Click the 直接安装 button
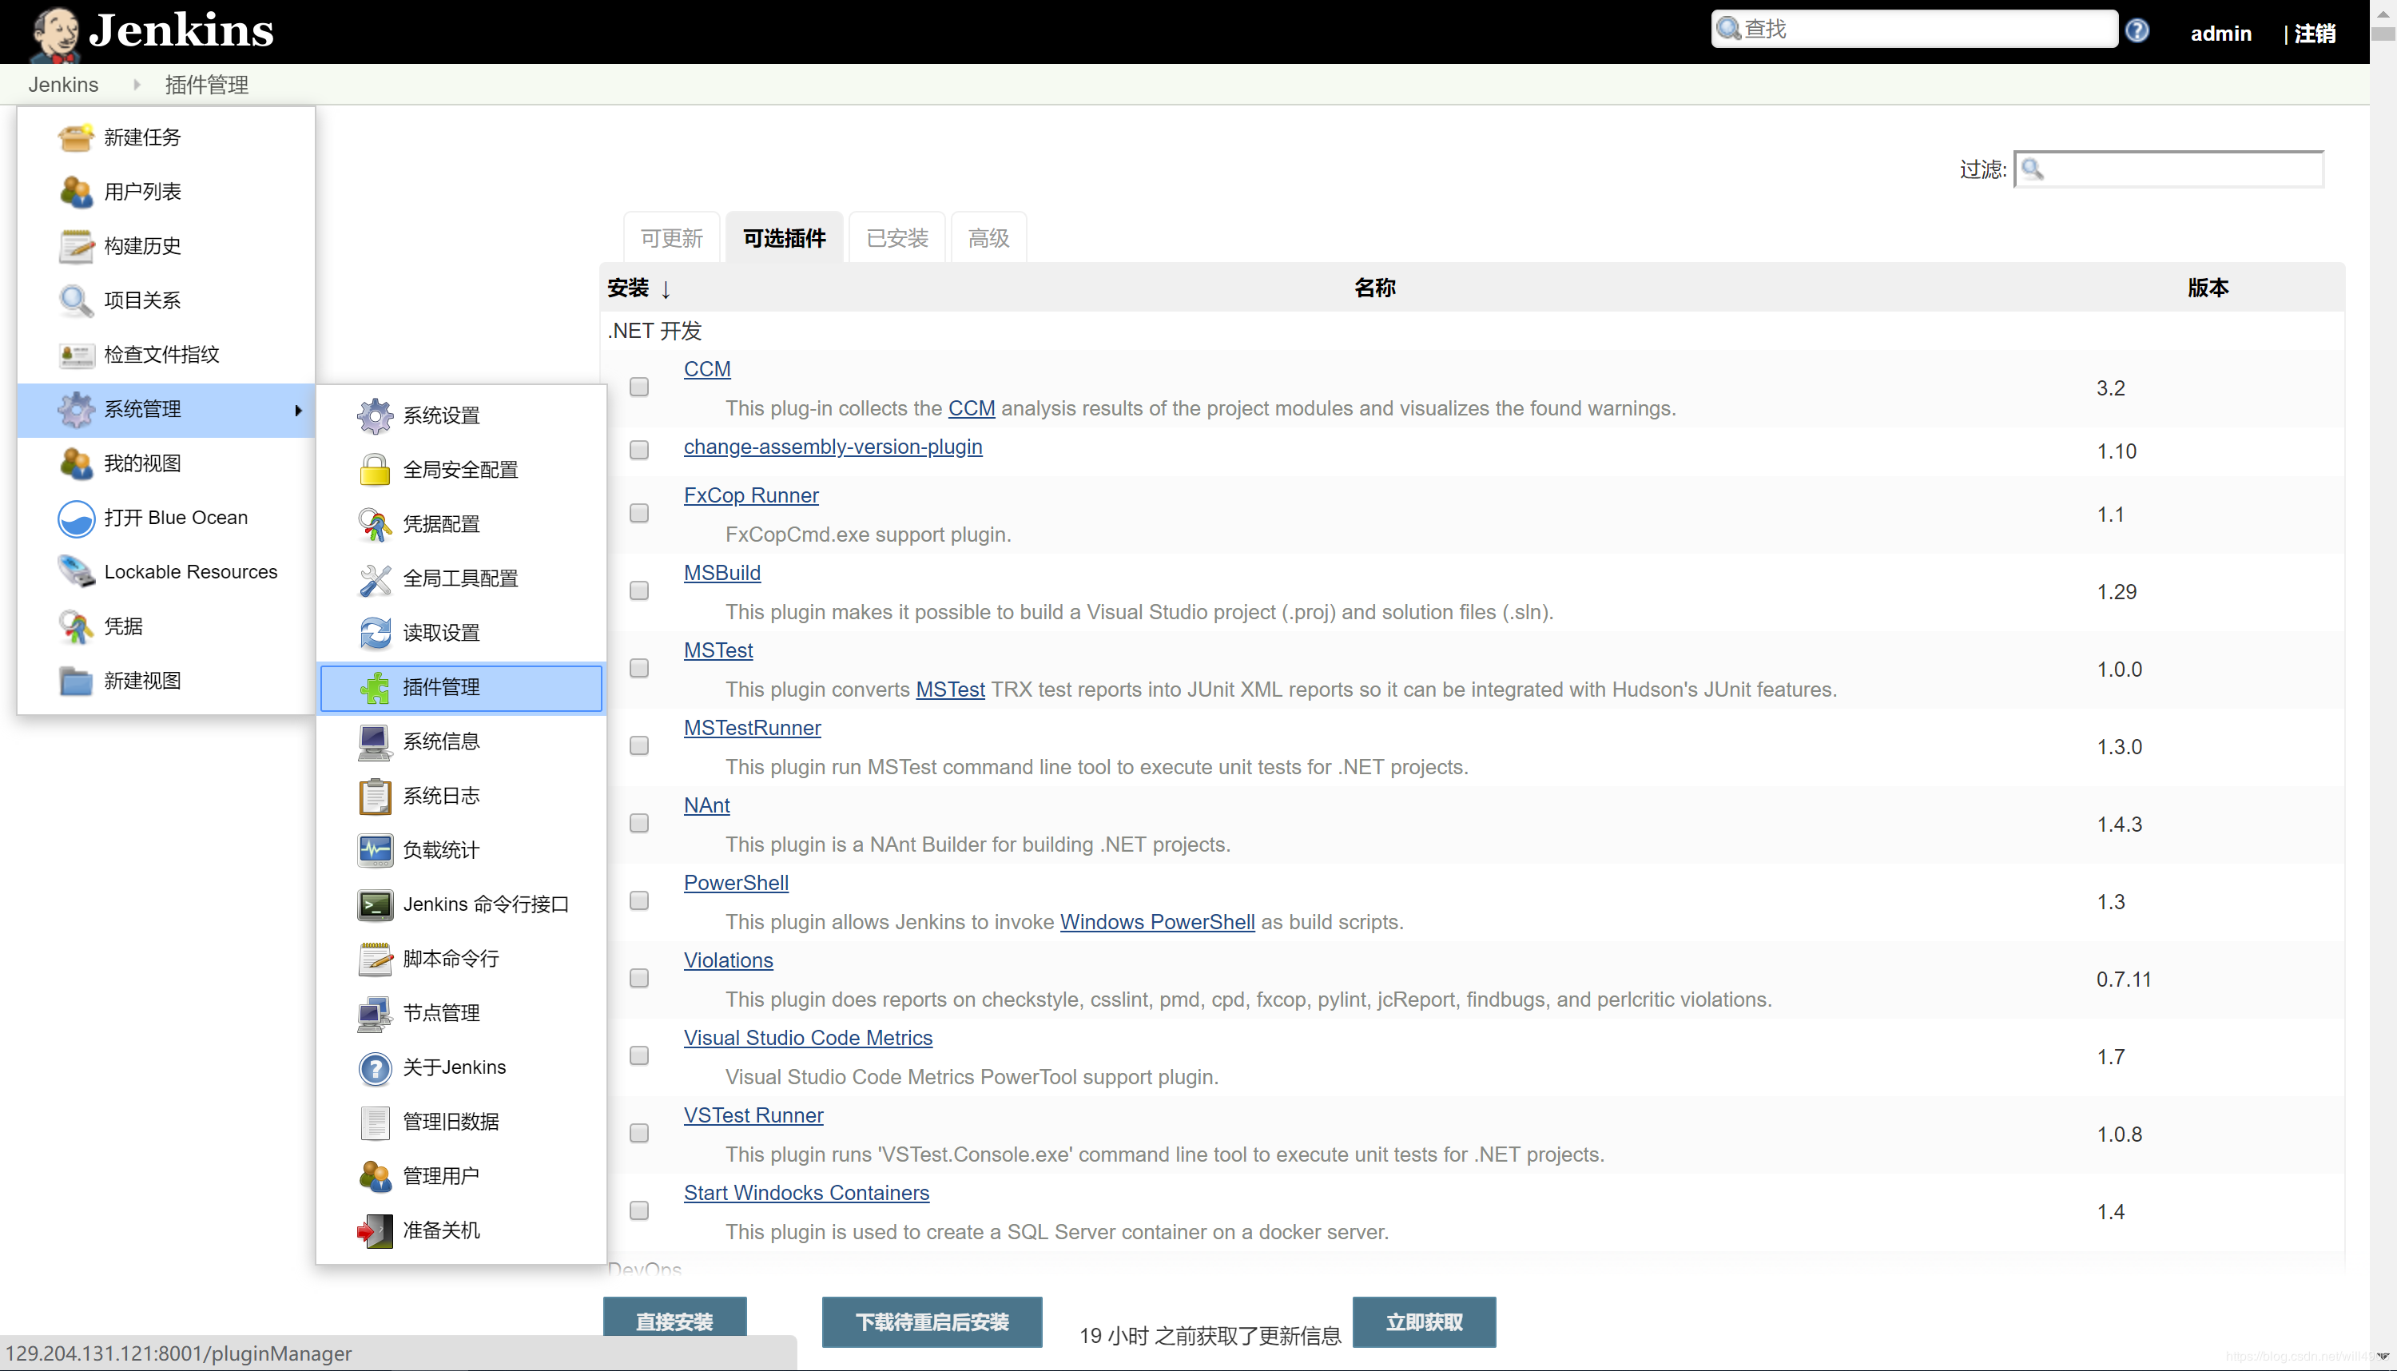The image size is (2397, 1371). (x=674, y=1321)
